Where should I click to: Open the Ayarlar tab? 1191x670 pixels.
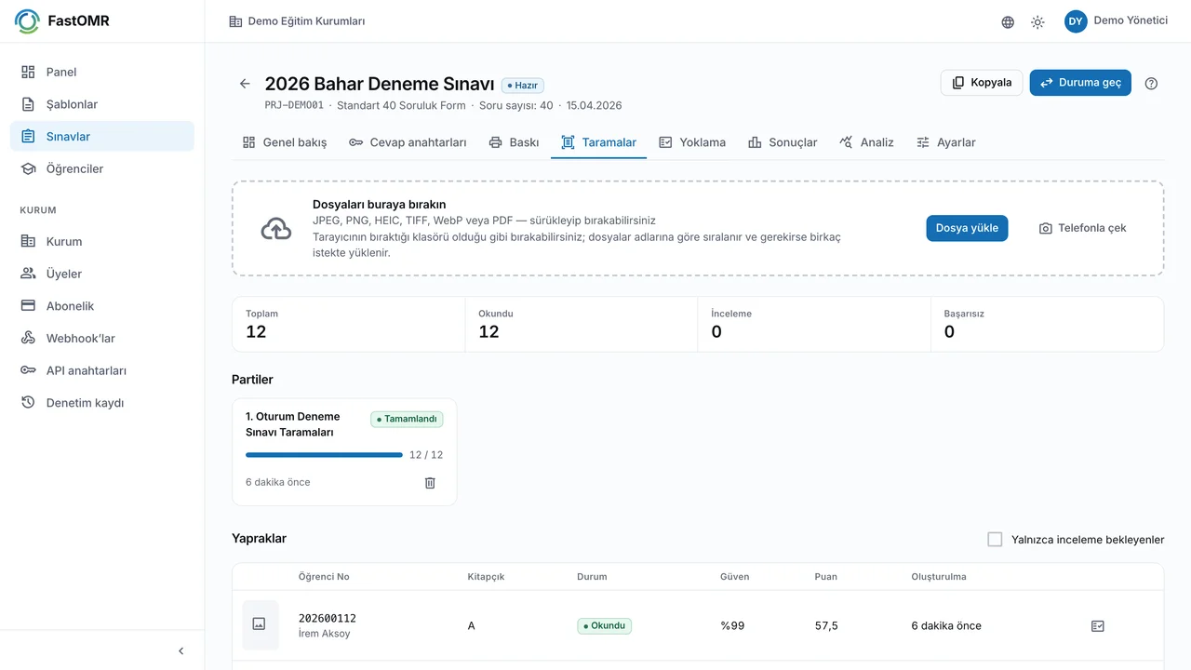click(x=946, y=142)
